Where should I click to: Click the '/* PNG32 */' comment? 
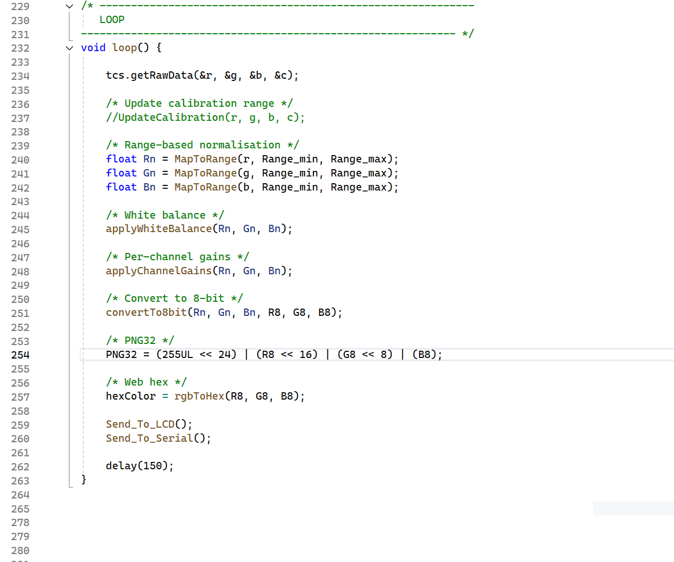(140, 341)
